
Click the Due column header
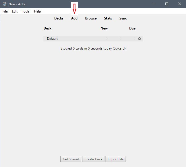(132, 28)
